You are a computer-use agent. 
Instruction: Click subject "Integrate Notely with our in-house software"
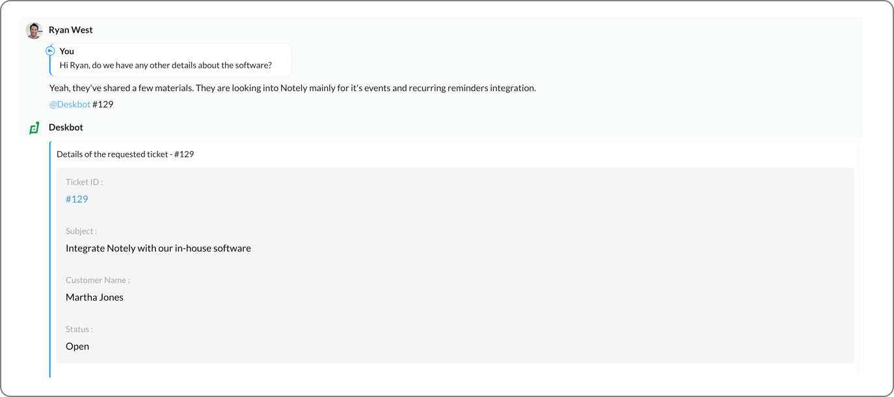coord(158,248)
